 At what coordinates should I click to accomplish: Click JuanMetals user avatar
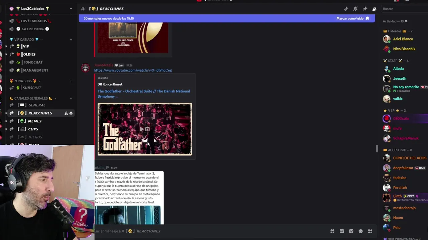point(86,68)
